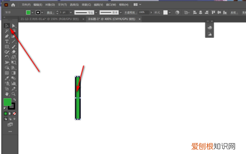Swap fill and stroke colors

click(x=15, y=99)
